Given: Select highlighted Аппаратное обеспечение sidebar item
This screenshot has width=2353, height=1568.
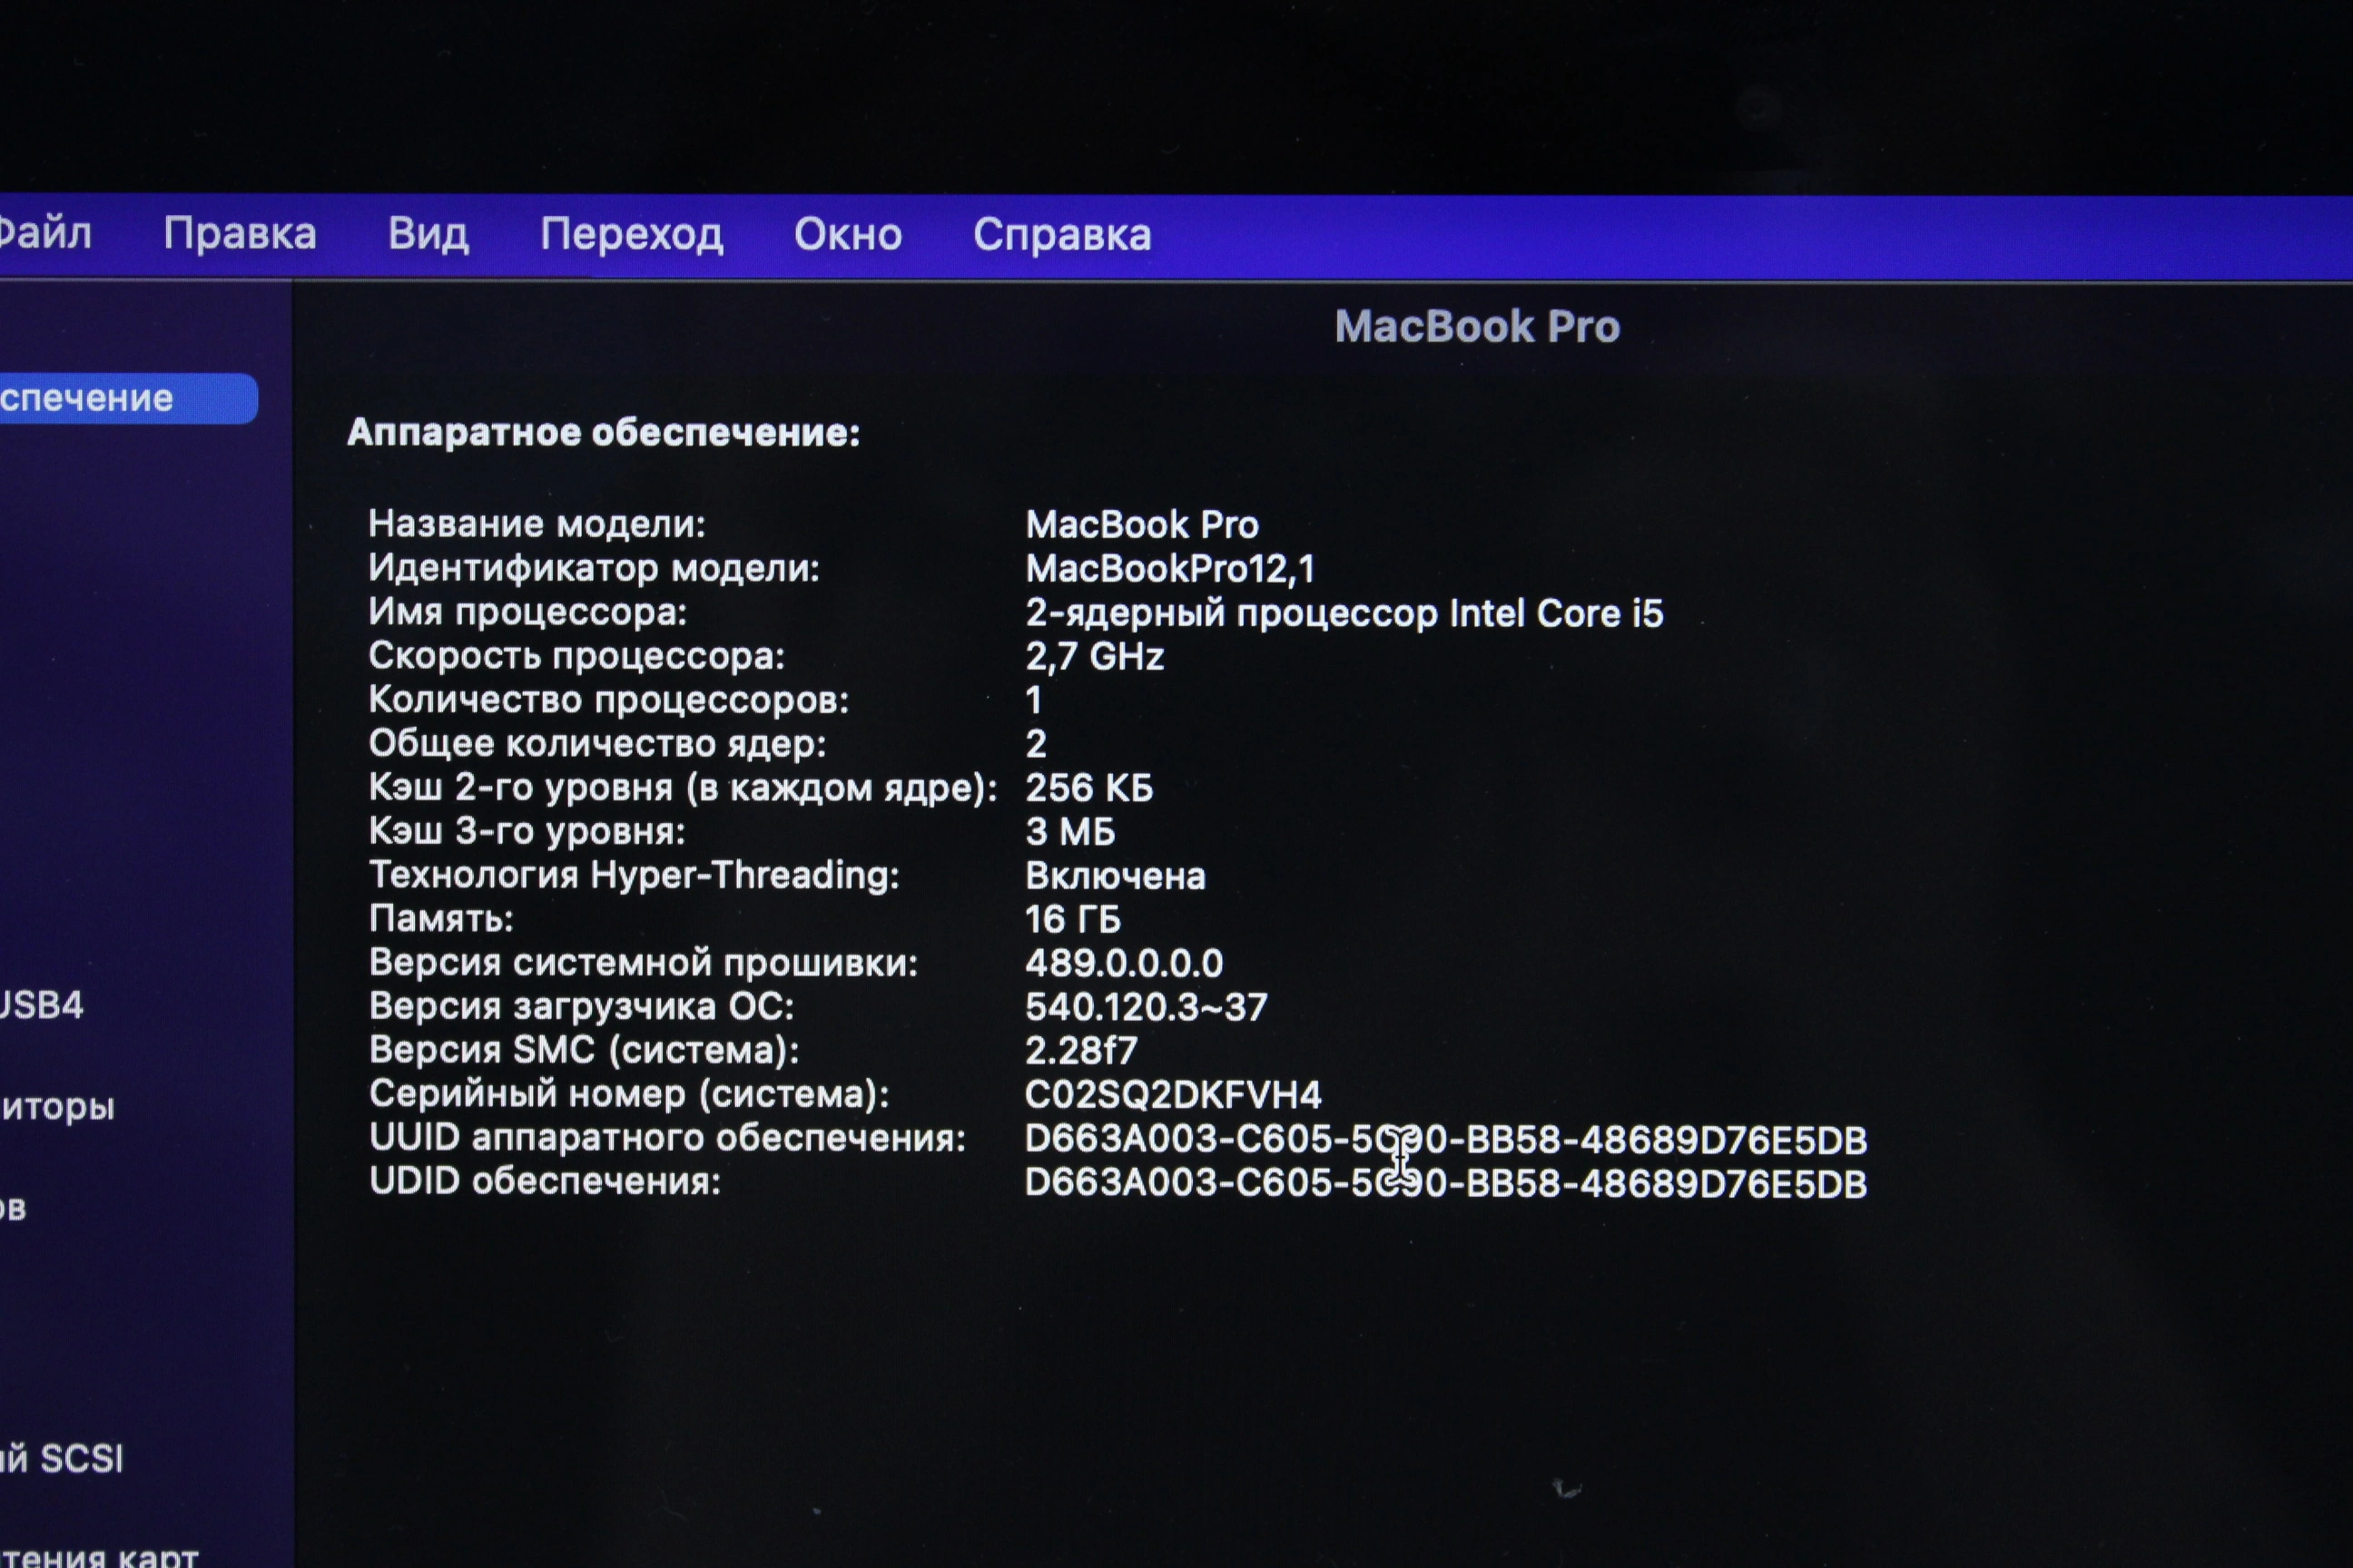Looking at the screenshot, I should [x=110, y=398].
